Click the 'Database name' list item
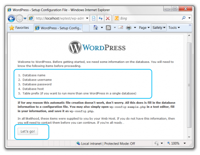200x155 pixels. pos(34,75)
